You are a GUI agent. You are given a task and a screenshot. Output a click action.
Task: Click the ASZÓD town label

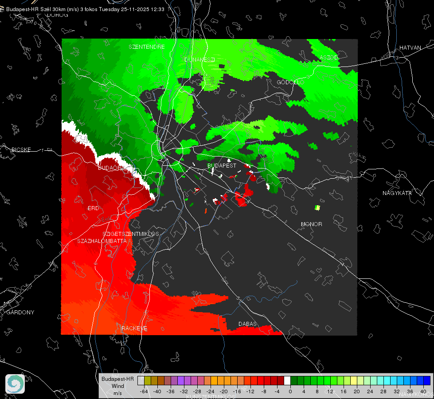(328, 57)
